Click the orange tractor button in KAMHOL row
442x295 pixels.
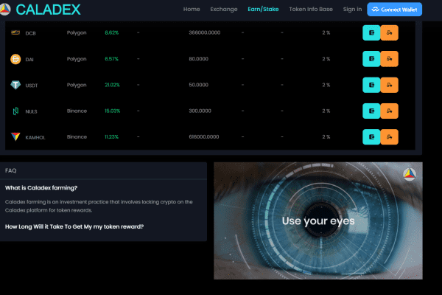click(389, 137)
